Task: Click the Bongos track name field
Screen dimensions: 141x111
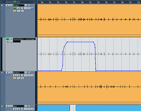Action: point(18,5)
